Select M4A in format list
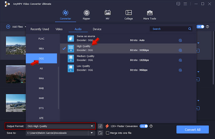215x139 pixels. click(42, 78)
